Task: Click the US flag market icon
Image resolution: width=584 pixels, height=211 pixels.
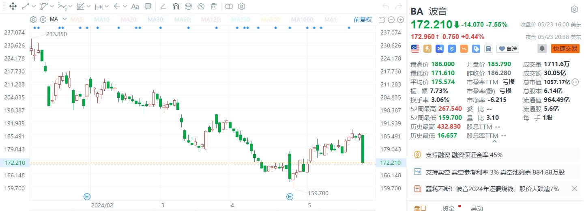Action: pos(415,49)
